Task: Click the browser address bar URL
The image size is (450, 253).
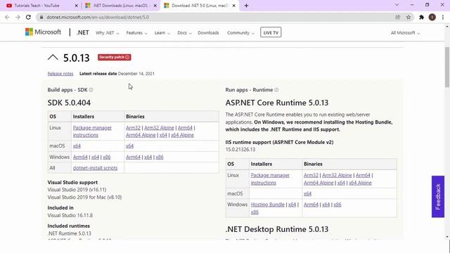Action: [98, 17]
